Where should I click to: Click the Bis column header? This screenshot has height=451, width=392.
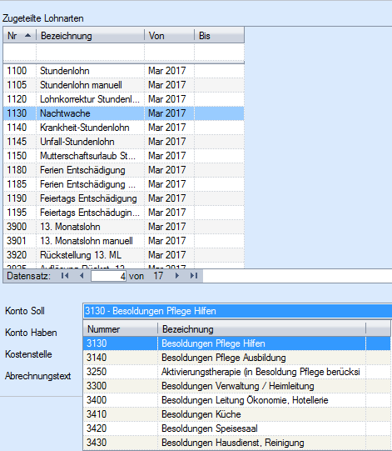point(220,36)
